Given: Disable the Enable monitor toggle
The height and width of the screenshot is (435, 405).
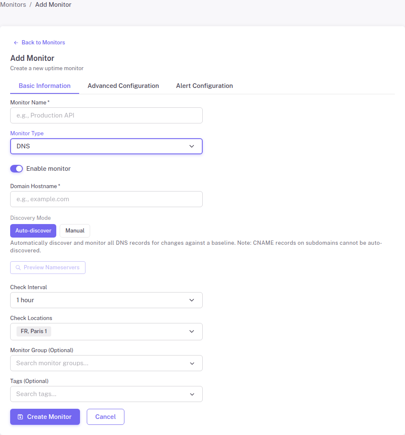Looking at the screenshot, I should click(16, 168).
